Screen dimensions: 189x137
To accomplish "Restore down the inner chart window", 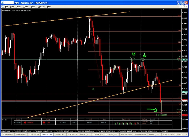I will (x=184, y=7).
